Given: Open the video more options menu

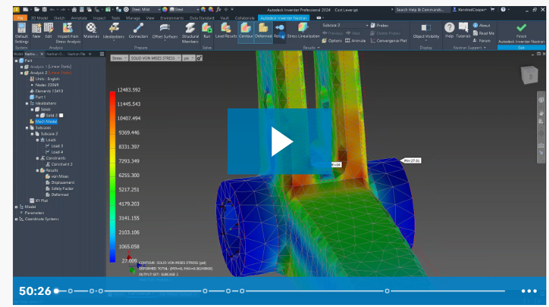Looking at the screenshot, I should pyautogui.click(x=529, y=291).
